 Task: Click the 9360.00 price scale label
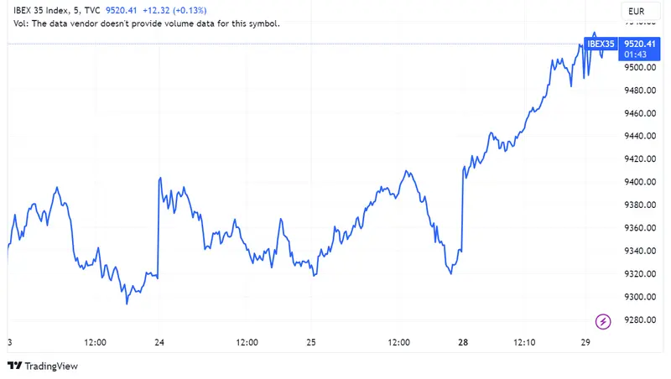tap(639, 228)
